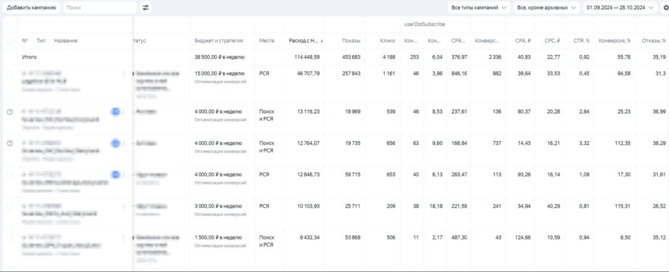
Task: Open the filter settings sliders icon
Action: coord(146,7)
